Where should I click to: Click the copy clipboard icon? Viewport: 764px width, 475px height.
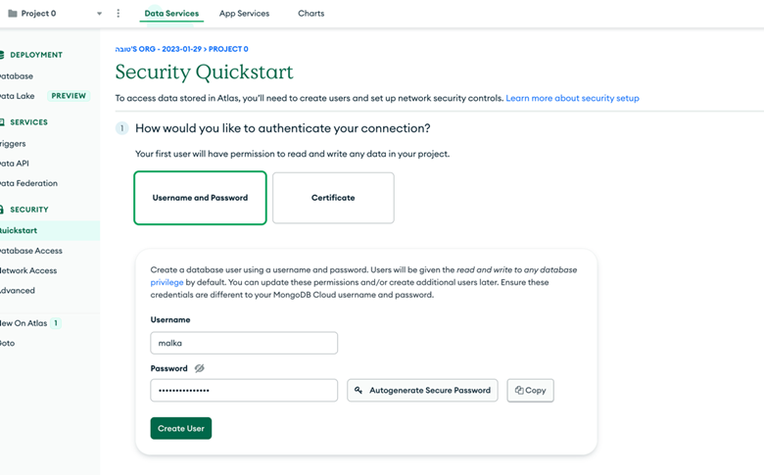click(x=519, y=390)
